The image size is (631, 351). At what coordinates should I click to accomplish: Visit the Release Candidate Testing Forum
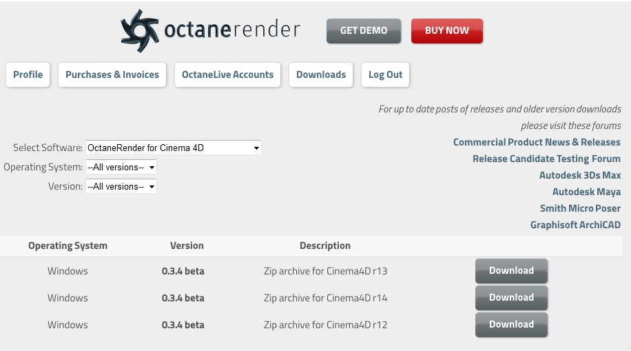(546, 159)
